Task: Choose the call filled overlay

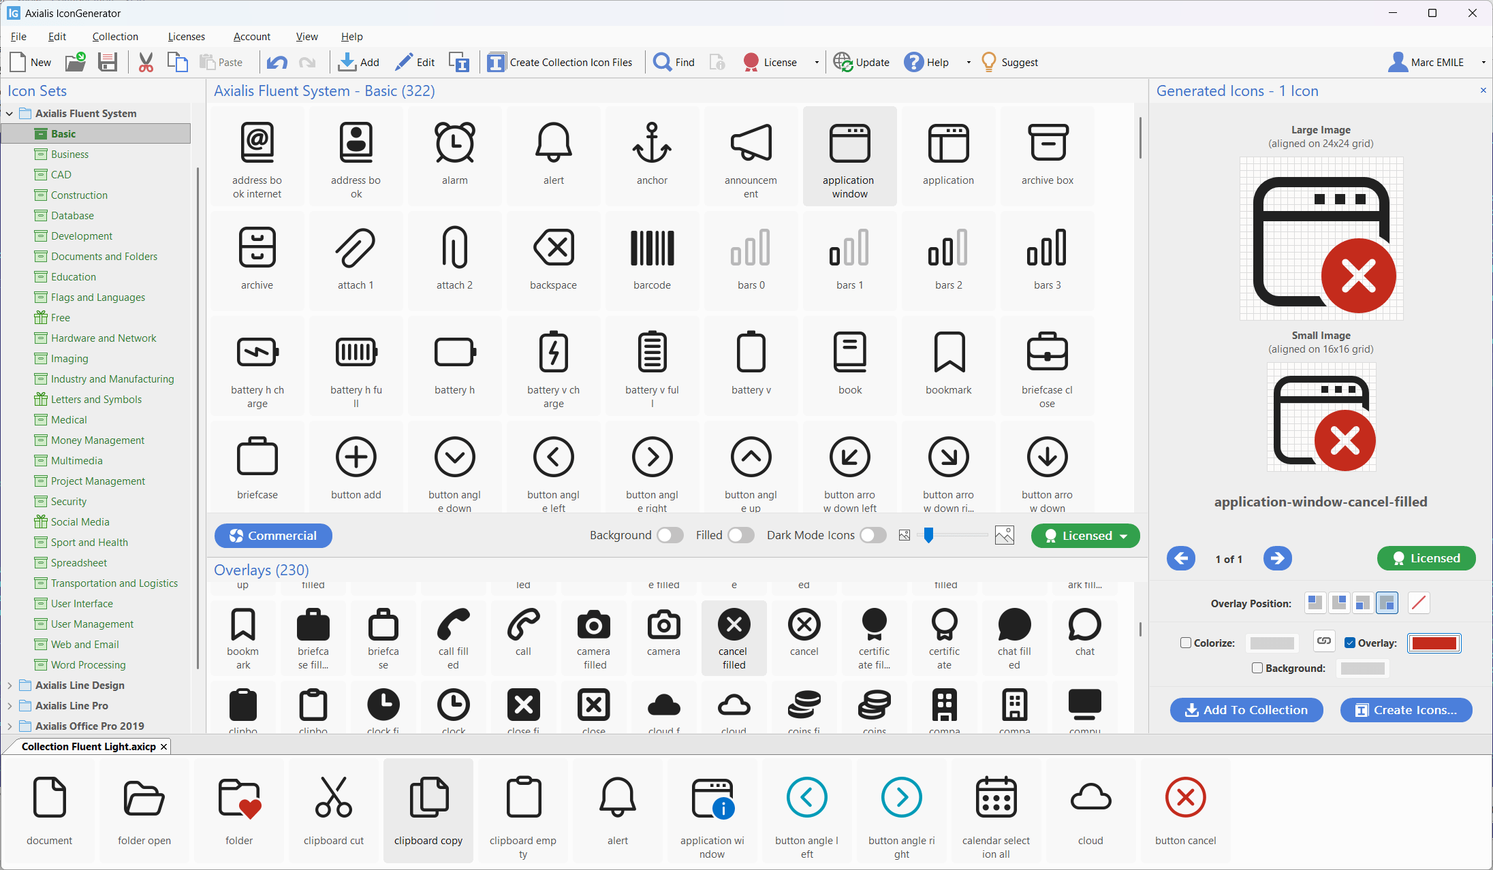Action: point(454,638)
